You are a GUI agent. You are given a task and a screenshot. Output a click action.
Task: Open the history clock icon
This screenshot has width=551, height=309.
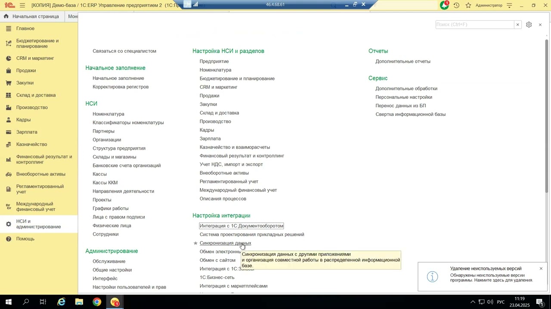point(457,5)
